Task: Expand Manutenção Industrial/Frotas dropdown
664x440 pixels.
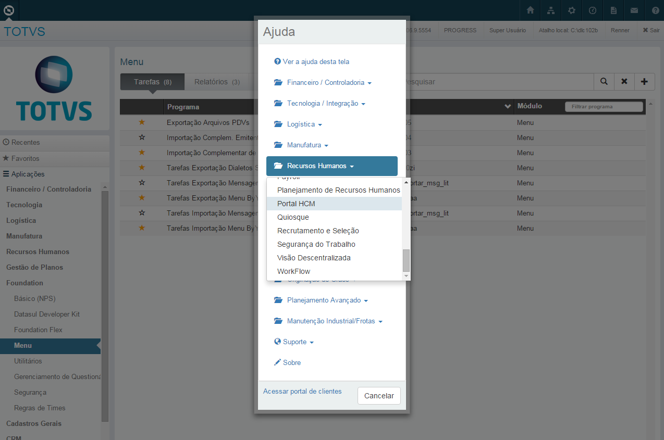Action: tap(328, 321)
